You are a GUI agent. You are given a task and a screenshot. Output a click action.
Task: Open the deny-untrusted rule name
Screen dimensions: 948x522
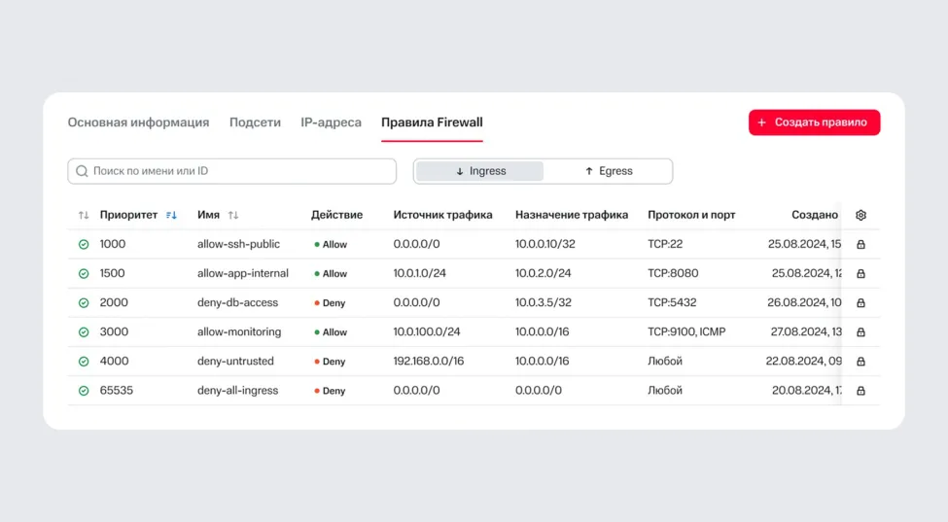[x=235, y=362]
